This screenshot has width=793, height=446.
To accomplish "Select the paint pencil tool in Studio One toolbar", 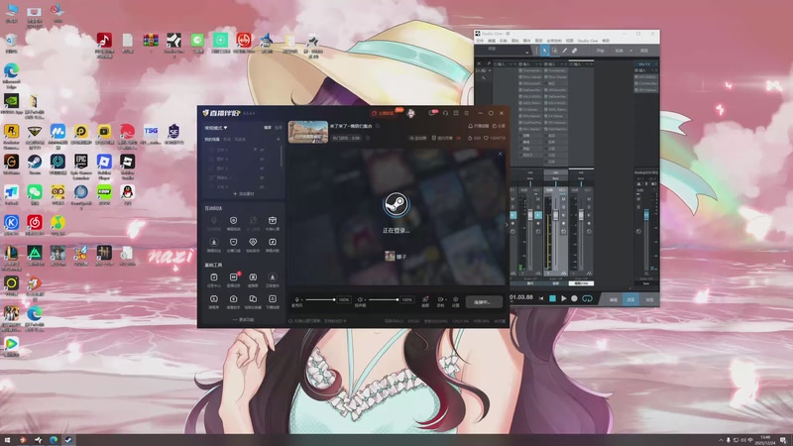I will (x=564, y=51).
